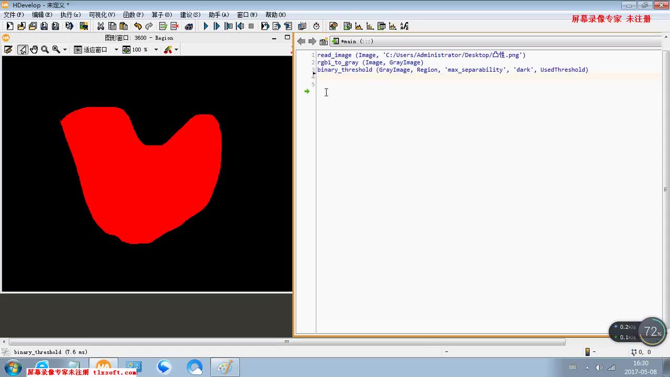Redo the last undone edit
Screen dimensions: 670x377
coord(149,26)
